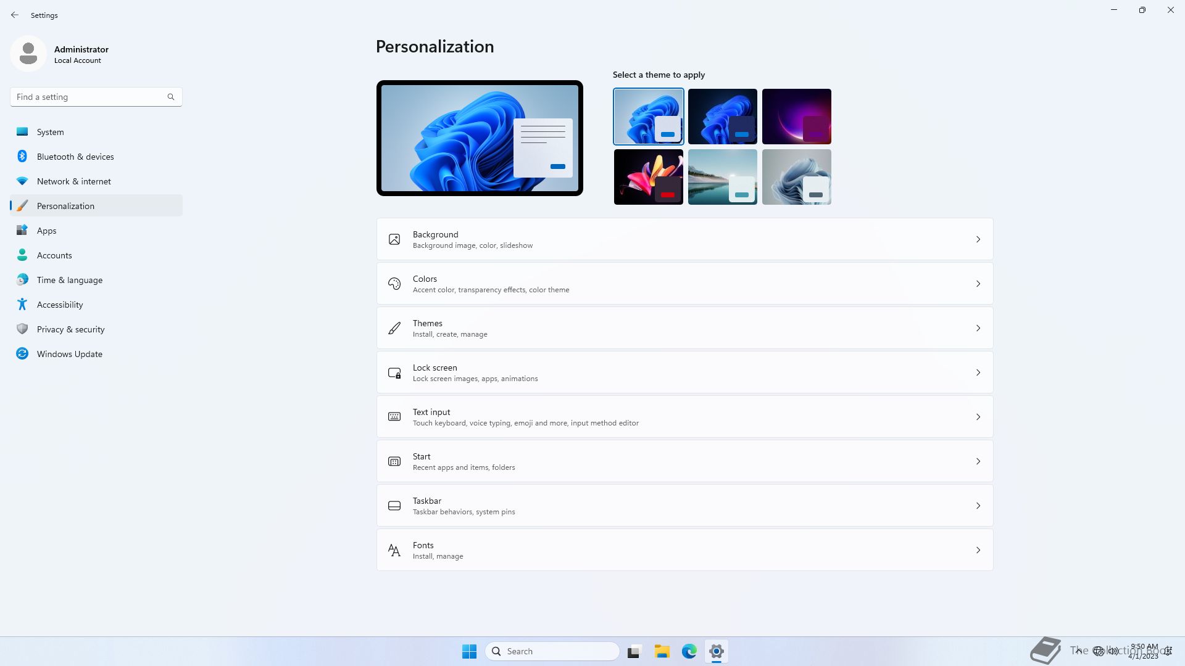1185x666 pixels.
Task: Click the Personalization paintbrush icon in sidebar
Action: click(22, 205)
